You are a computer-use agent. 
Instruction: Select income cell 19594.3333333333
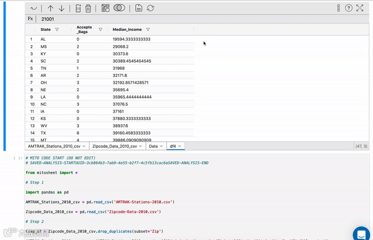click(151, 39)
